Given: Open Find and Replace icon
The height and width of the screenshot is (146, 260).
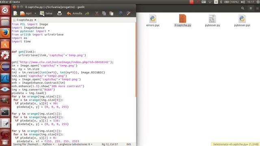Looking at the screenshot, I should pos(128,13).
